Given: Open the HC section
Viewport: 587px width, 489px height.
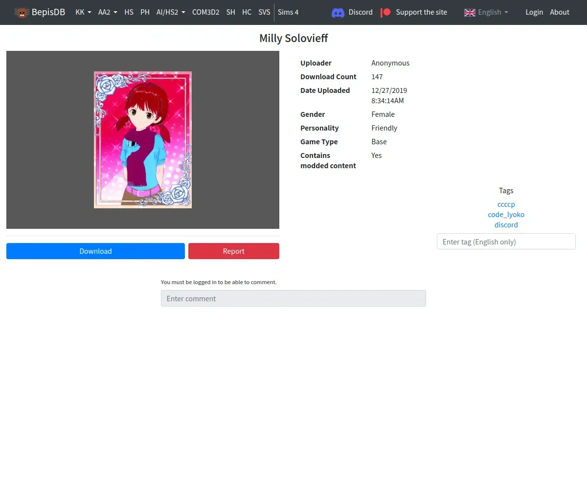Looking at the screenshot, I should (247, 12).
